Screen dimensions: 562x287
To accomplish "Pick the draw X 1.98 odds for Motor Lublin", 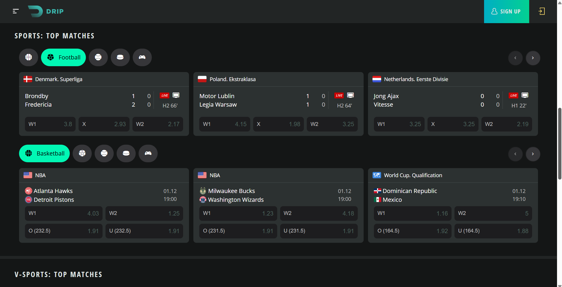I will [x=278, y=124].
